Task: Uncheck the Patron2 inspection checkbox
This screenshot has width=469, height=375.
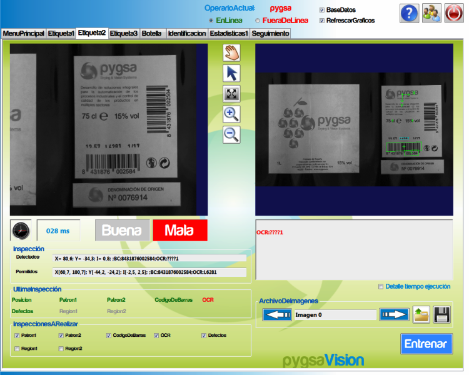Action: 61,336
